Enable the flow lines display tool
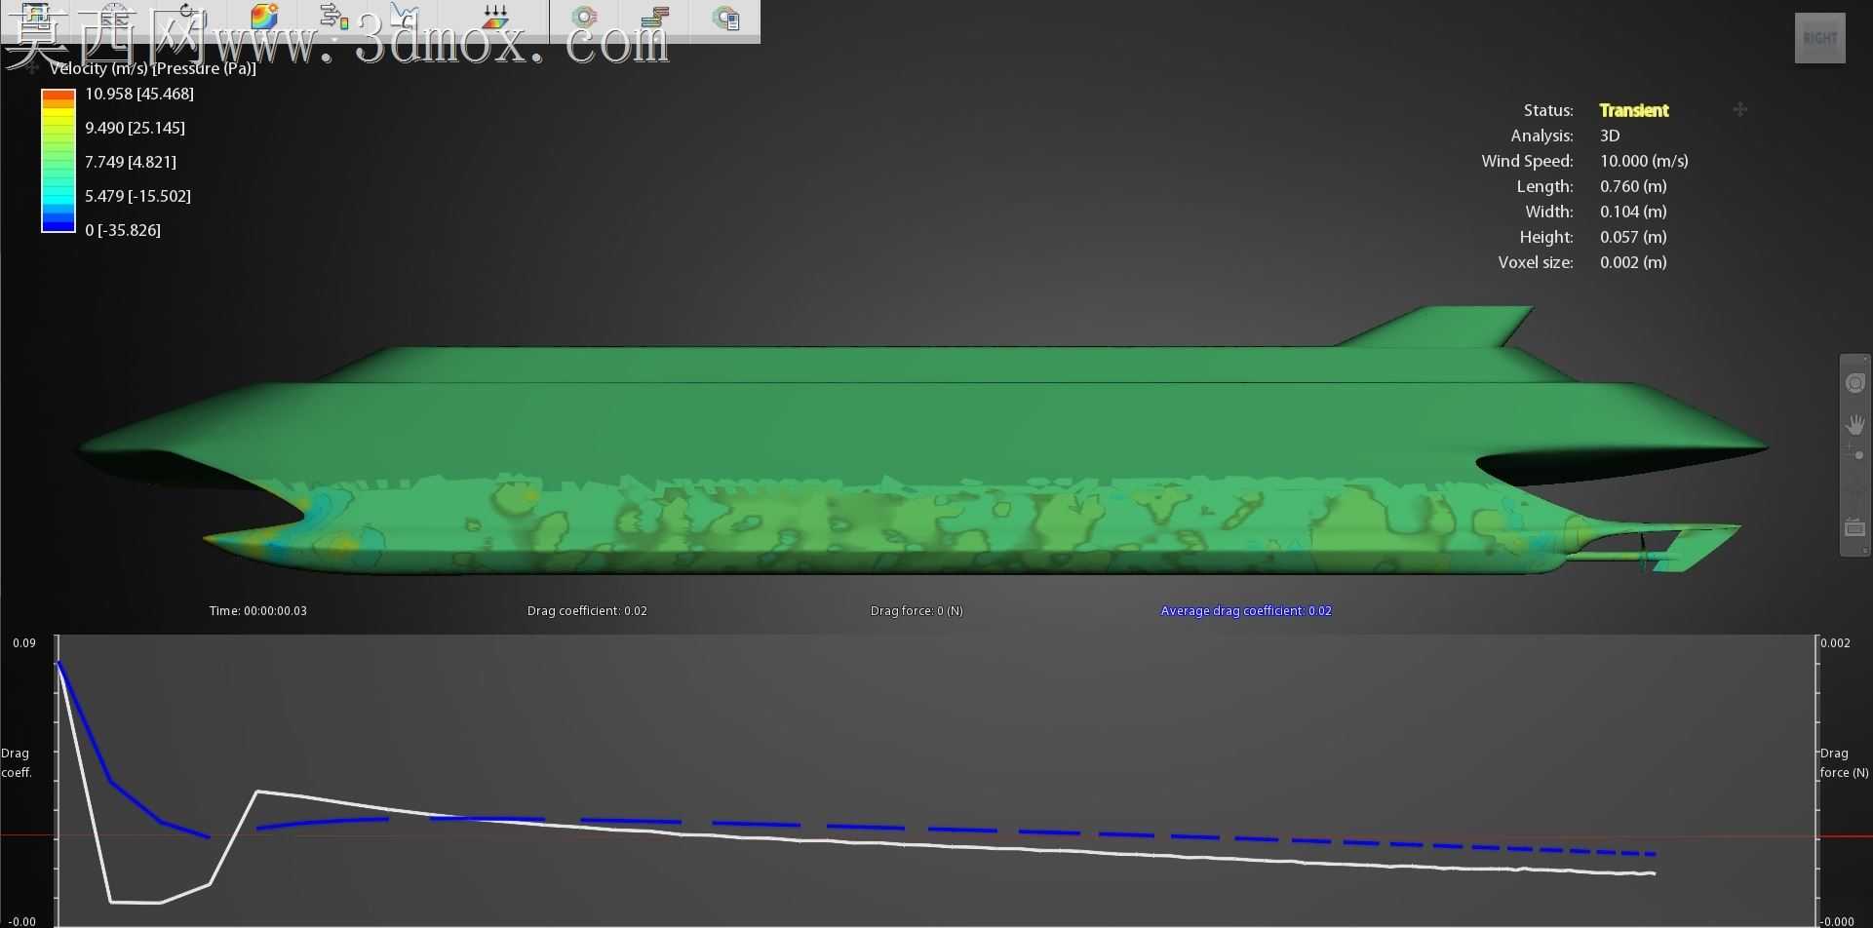 [x=333, y=17]
